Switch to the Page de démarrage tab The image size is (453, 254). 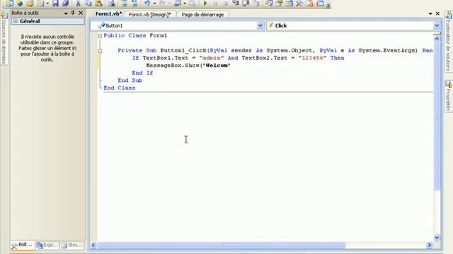pyautogui.click(x=202, y=14)
